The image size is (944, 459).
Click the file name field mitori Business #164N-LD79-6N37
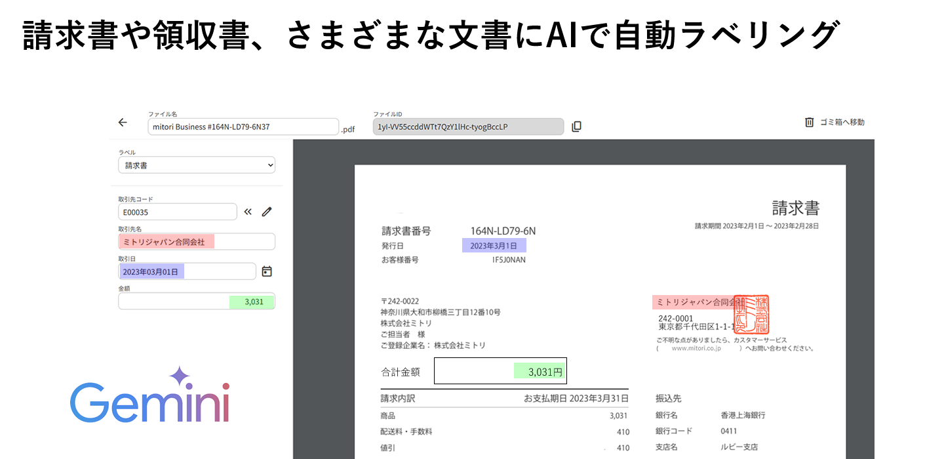coord(243,127)
